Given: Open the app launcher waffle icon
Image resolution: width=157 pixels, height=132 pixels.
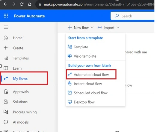Looking at the screenshot, I should [x=6, y=16].
